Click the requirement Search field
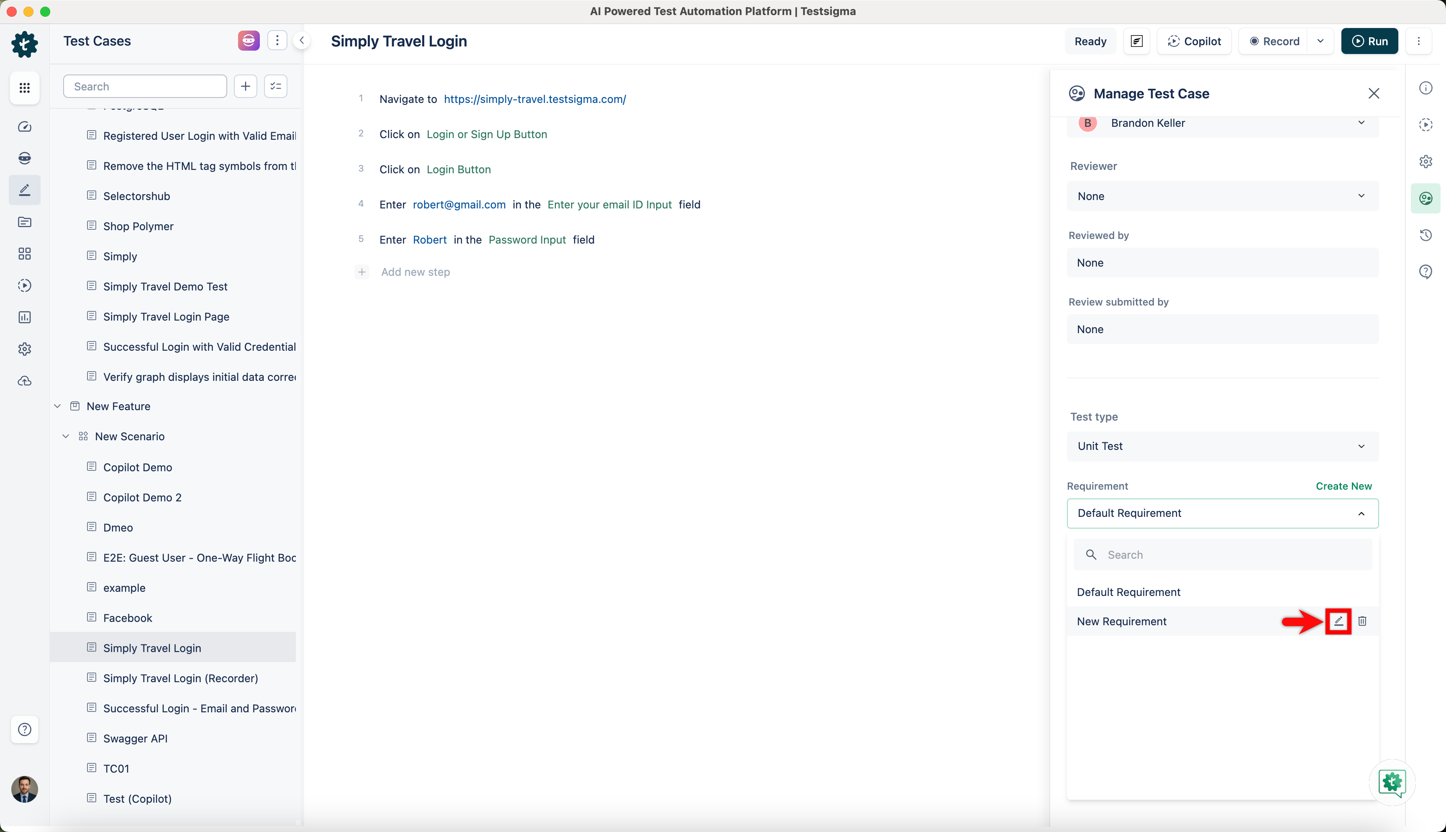The image size is (1446, 832). tap(1223, 555)
